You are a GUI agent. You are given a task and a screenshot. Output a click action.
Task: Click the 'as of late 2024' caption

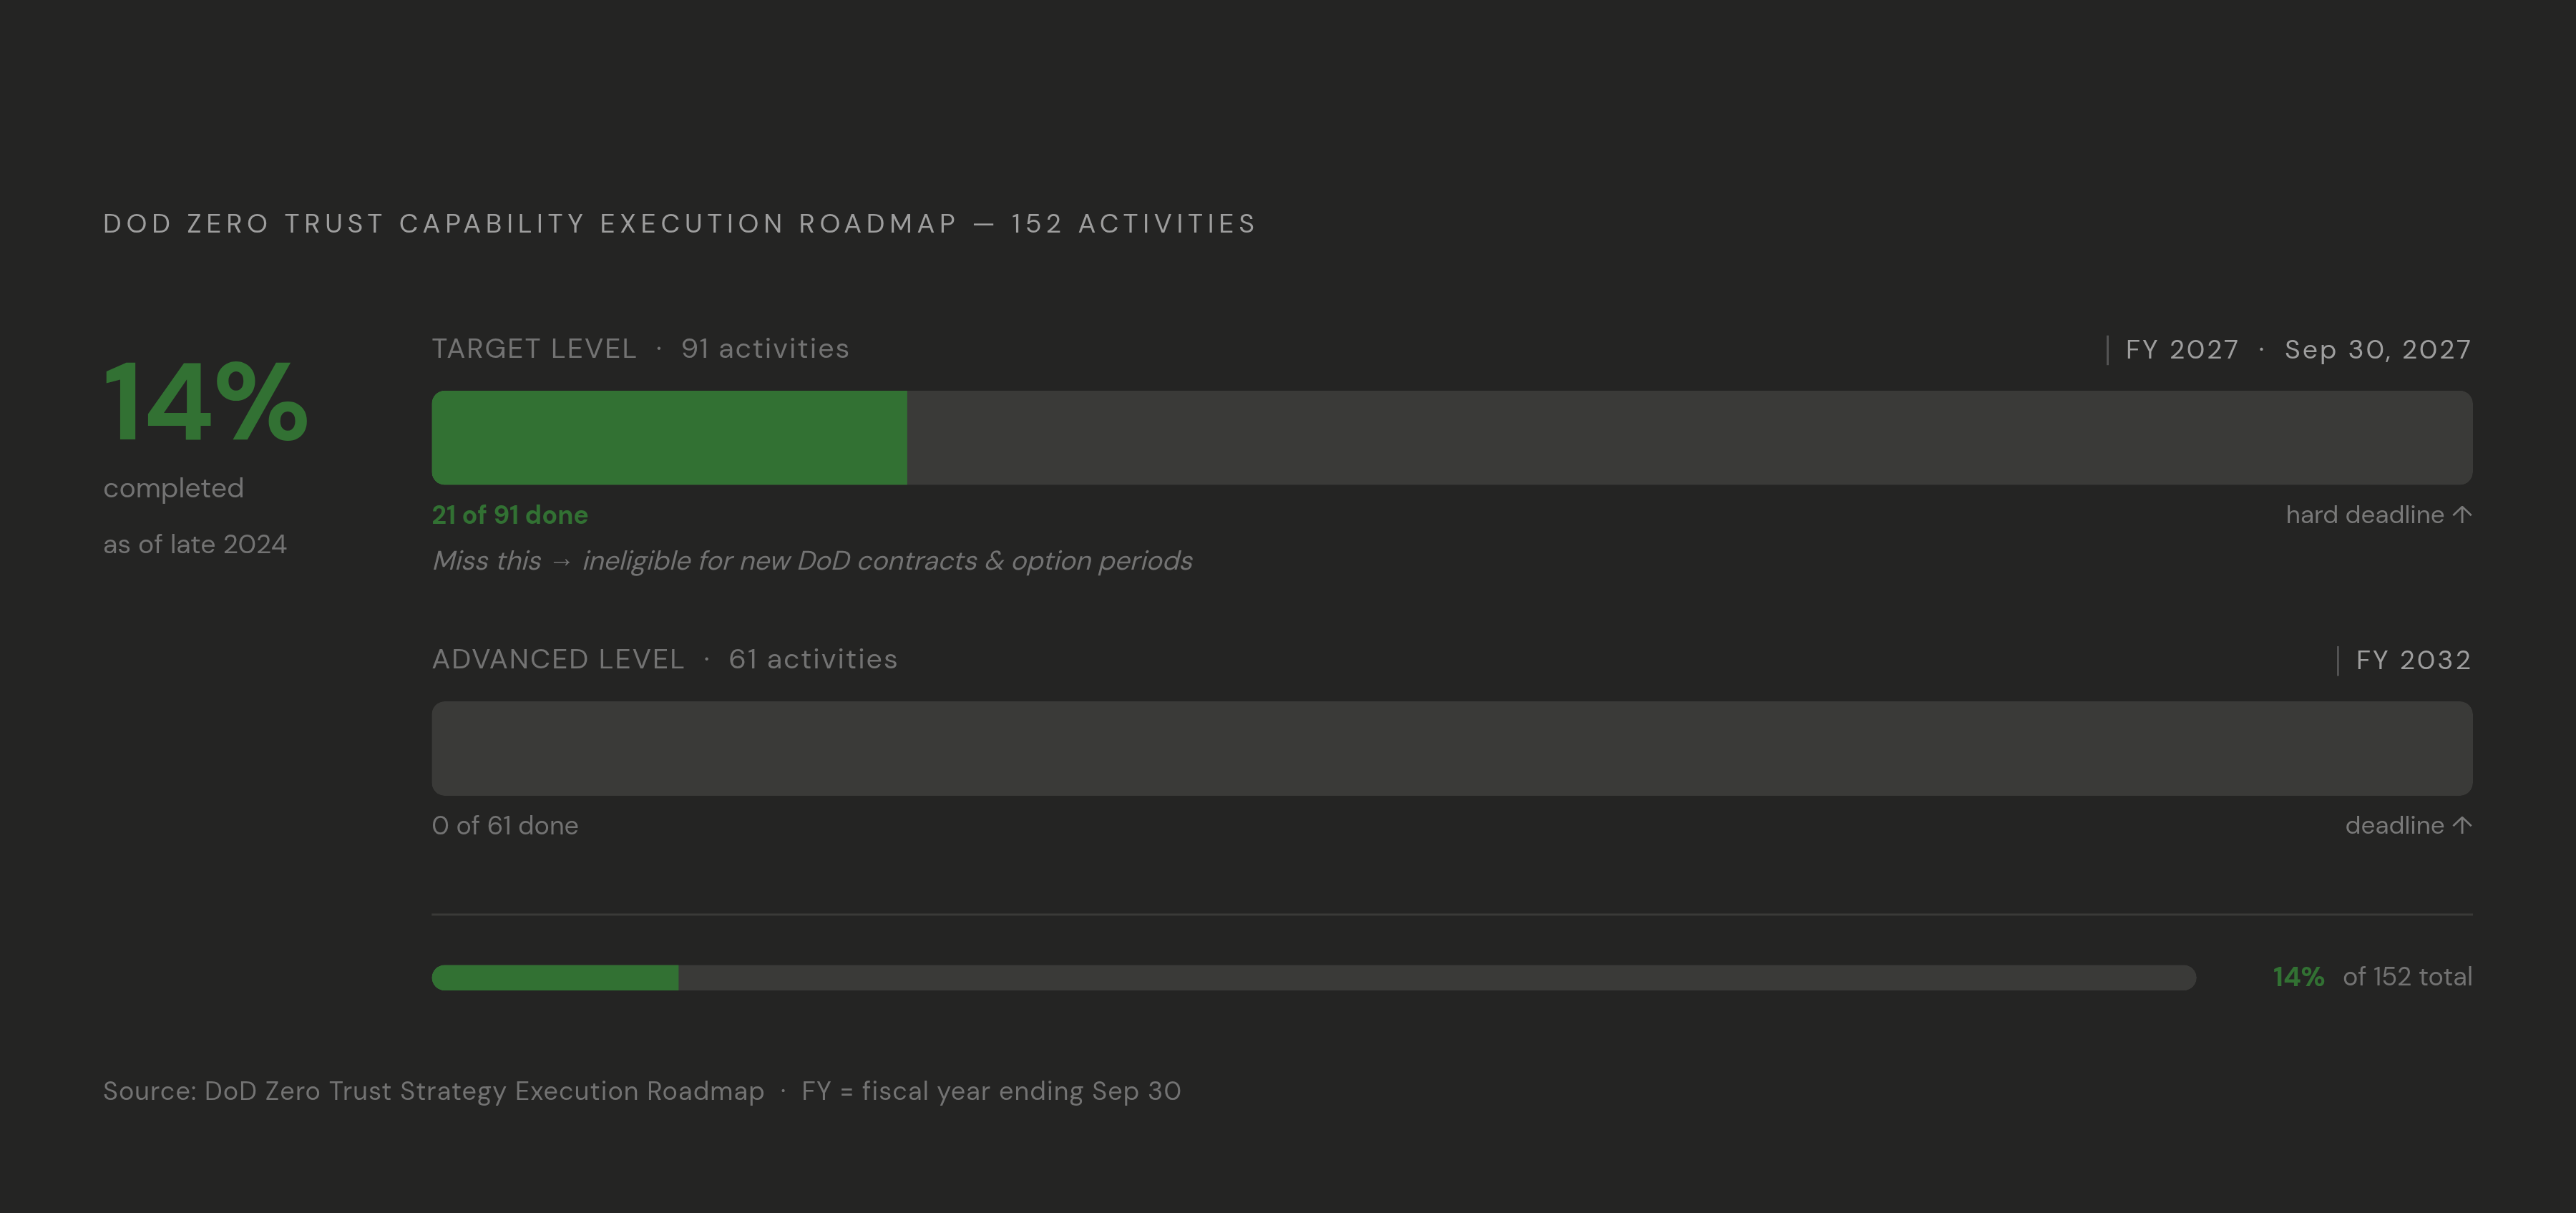195,544
